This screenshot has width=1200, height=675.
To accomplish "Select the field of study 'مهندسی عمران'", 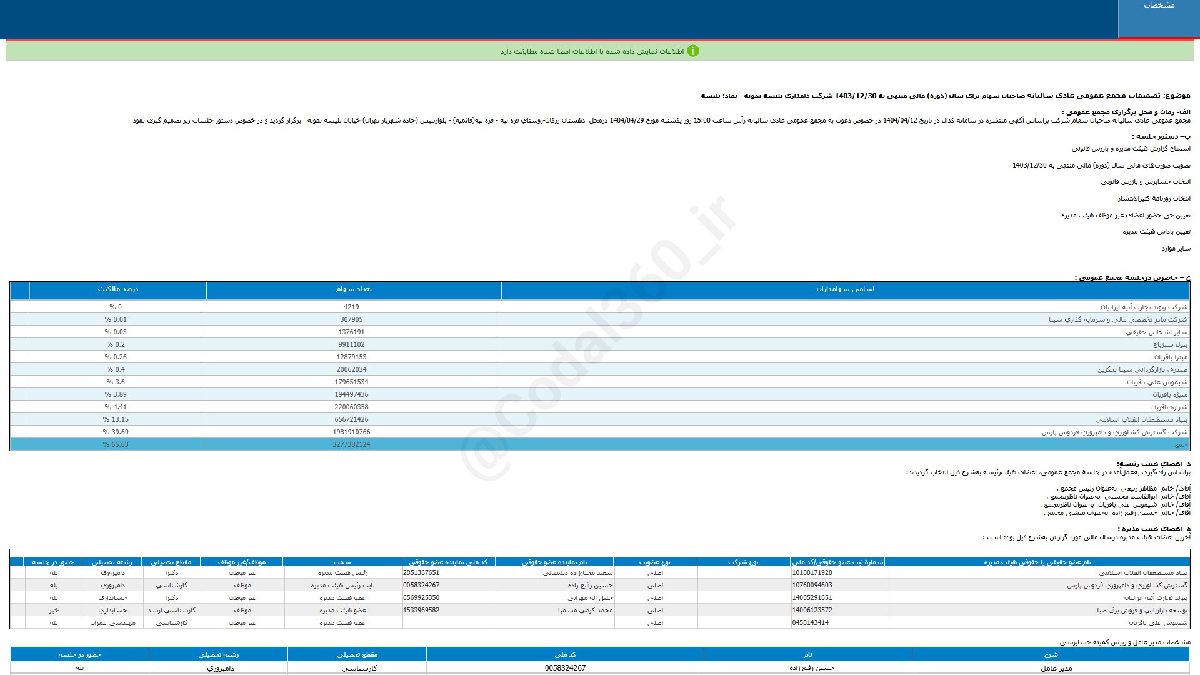I will pyautogui.click(x=112, y=622).
